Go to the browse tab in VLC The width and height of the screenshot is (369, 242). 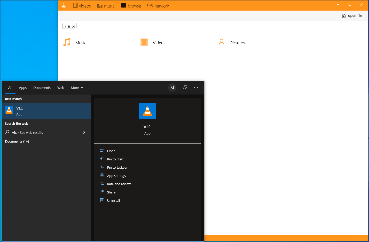pos(131,6)
